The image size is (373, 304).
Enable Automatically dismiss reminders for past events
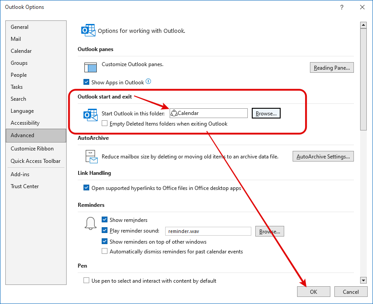click(104, 251)
